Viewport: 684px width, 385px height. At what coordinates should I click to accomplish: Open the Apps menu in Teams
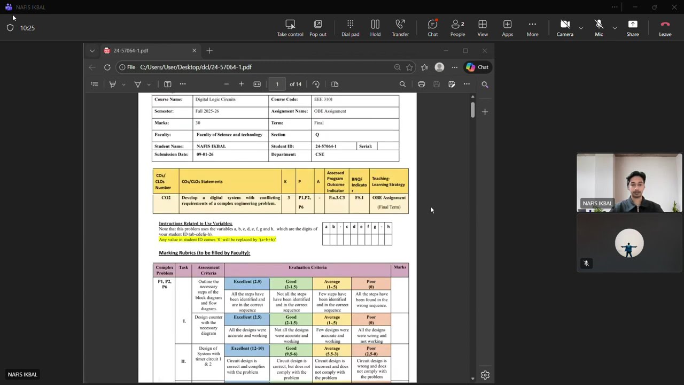tap(507, 28)
